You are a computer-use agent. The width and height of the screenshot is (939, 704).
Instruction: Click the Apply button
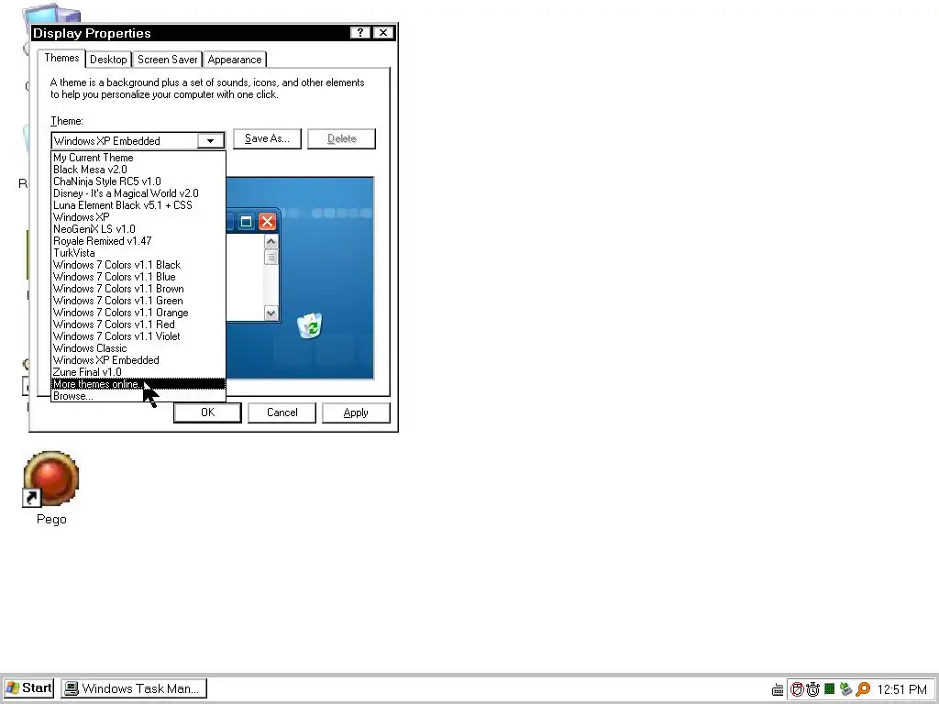click(x=356, y=412)
